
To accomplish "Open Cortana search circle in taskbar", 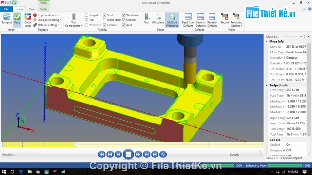I will point(12,172).
